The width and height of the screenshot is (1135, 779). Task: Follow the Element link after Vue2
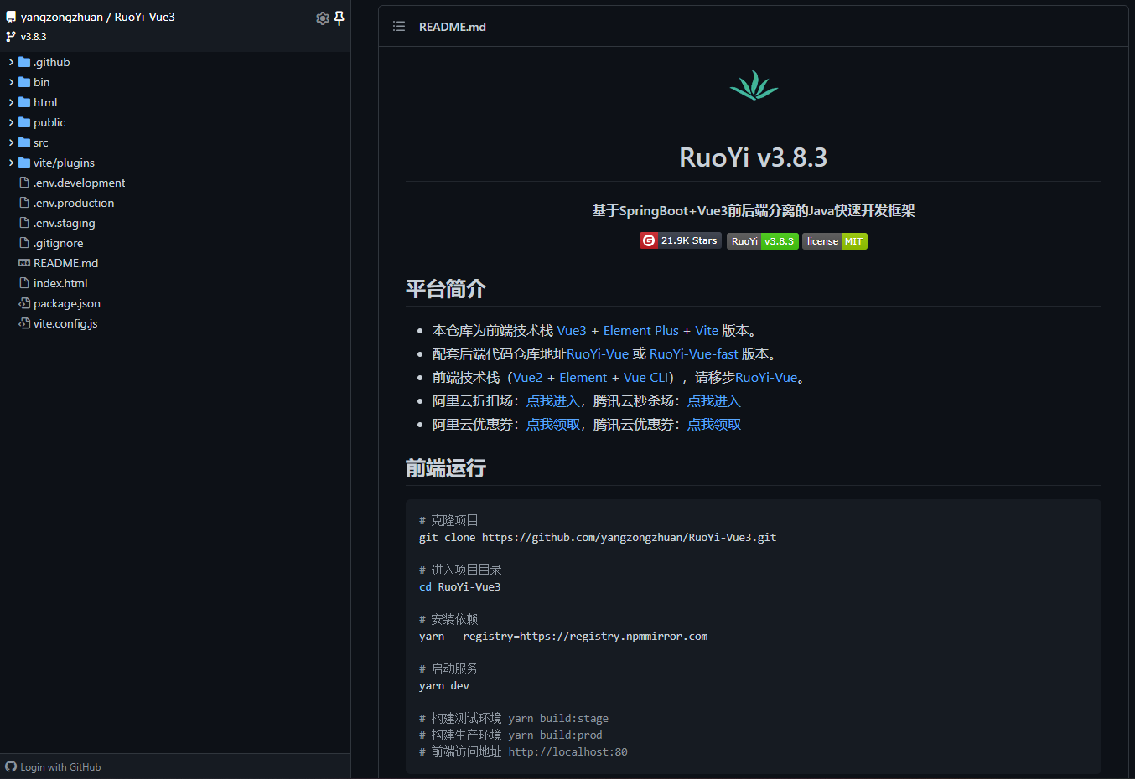click(x=583, y=378)
